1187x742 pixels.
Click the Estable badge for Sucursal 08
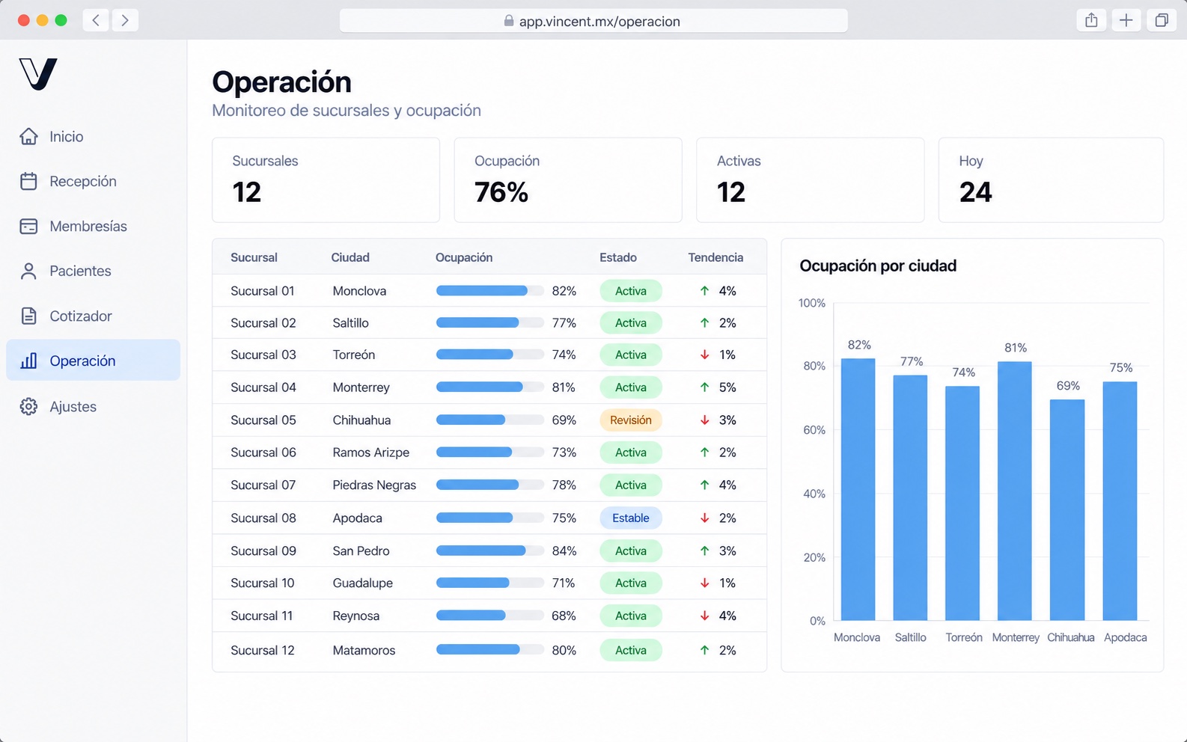coord(631,518)
